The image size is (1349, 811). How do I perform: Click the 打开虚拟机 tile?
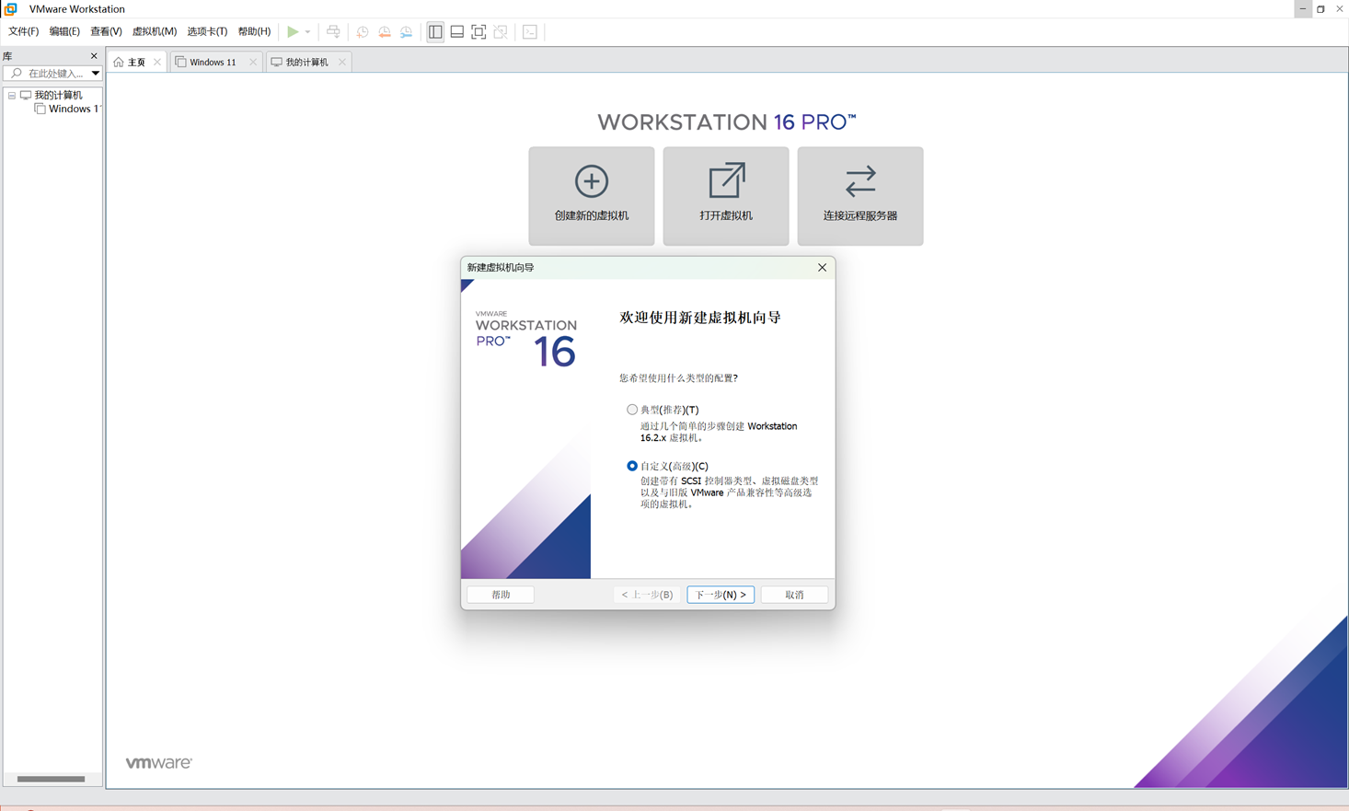726,196
